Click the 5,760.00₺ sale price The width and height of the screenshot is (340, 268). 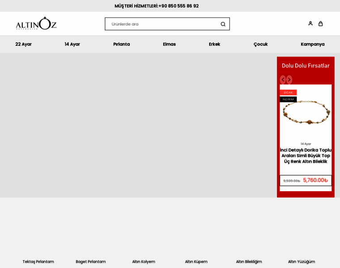pyautogui.click(x=315, y=180)
